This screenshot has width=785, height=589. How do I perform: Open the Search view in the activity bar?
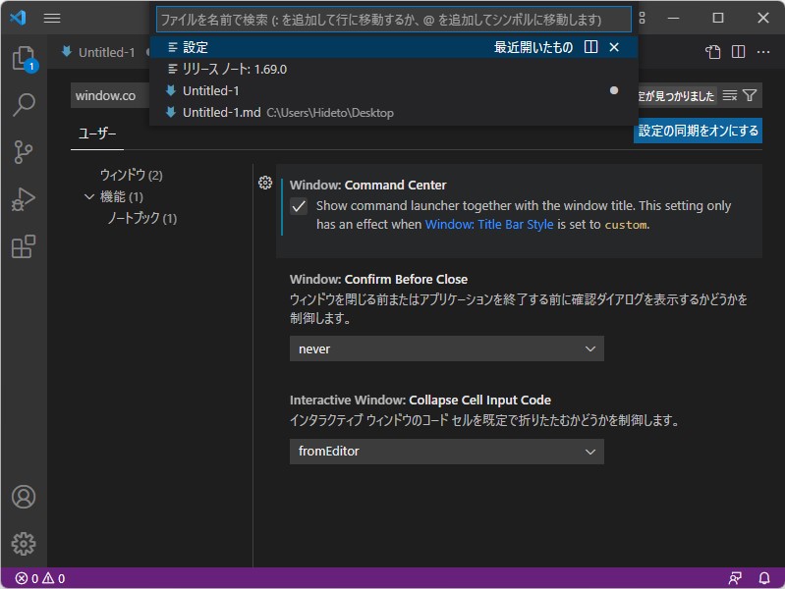click(24, 104)
